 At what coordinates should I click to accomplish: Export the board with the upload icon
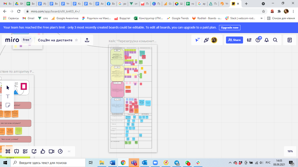87,40
